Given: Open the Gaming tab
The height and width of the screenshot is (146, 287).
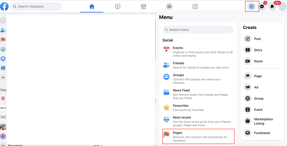Looking at the screenshot, I should click(x=195, y=7).
